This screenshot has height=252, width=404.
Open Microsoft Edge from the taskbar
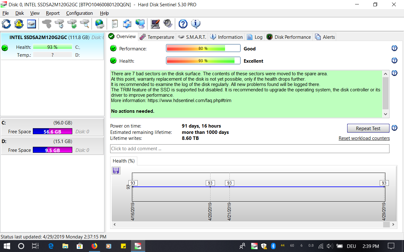point(51,246)
